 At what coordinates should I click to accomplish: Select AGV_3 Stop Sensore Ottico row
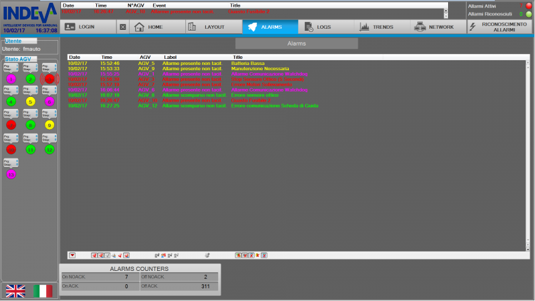click(x=297, y=79)
